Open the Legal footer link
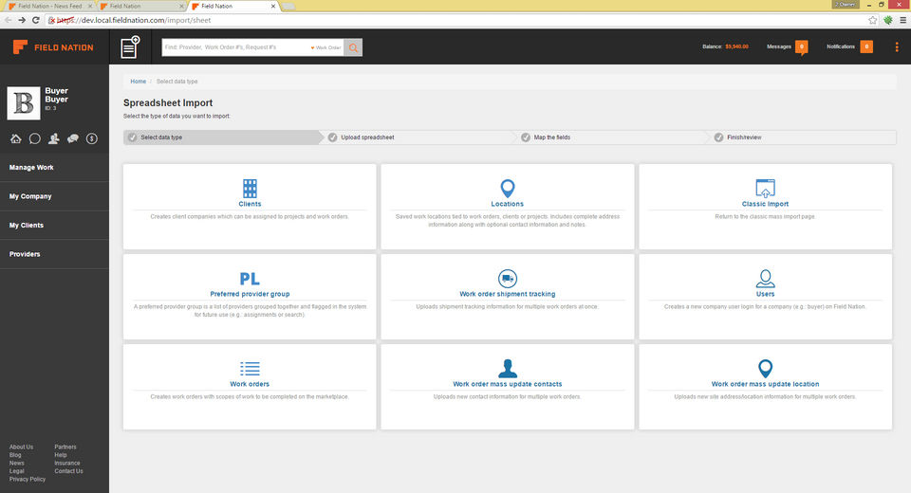The width and height of the screenshot is (911, 493). [17, 471]
